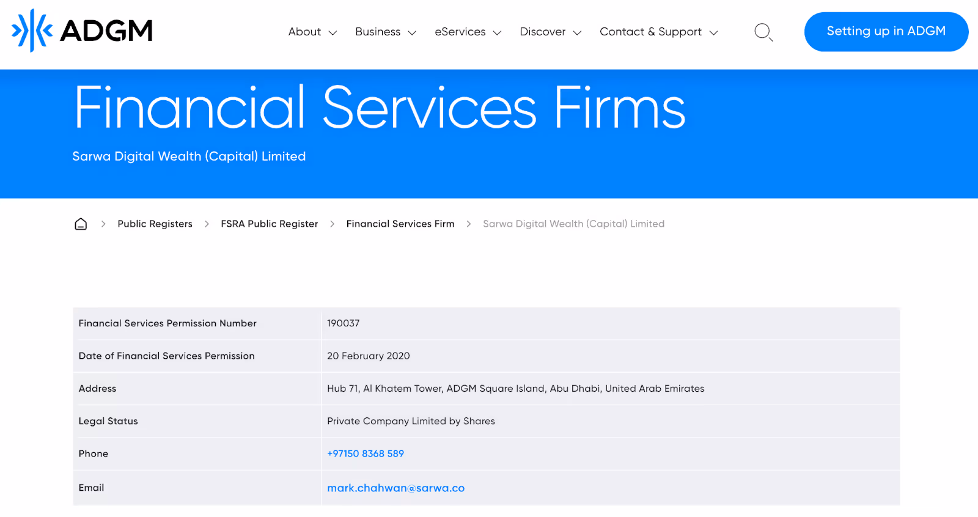Click the Email row label
The image size is (978, 517).
[91, 488]
